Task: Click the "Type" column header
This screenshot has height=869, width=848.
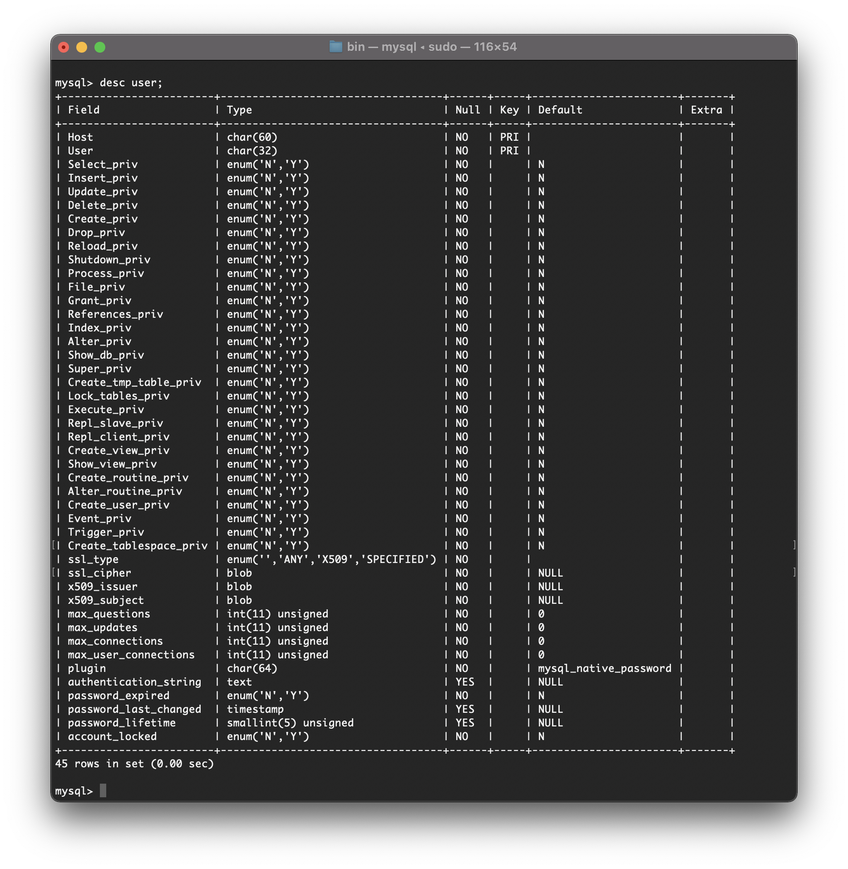Action: (x=240, y=110)
